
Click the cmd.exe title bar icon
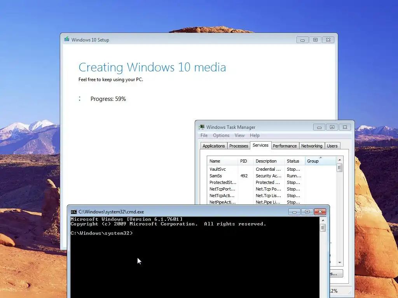click(x=73, y=212)
